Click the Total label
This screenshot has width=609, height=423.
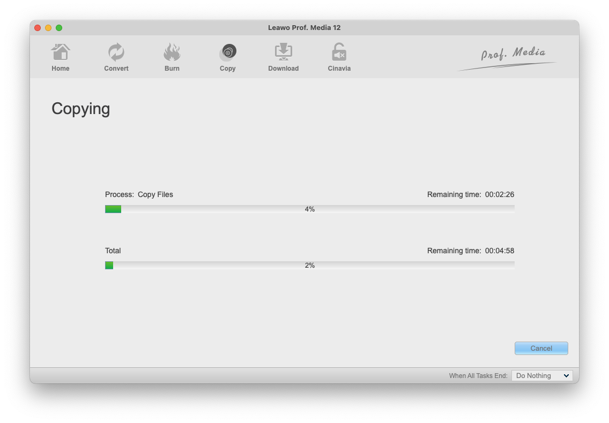coord(113,251)
